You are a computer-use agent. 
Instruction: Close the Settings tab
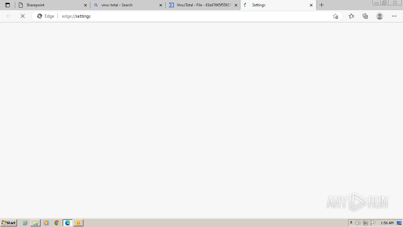pos(311,5)
